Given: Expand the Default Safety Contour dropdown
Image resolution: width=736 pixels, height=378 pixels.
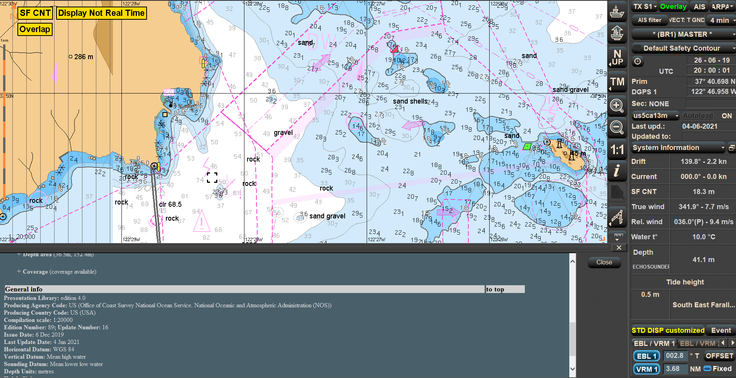Looking at the screenshot, I should point(683,48).
